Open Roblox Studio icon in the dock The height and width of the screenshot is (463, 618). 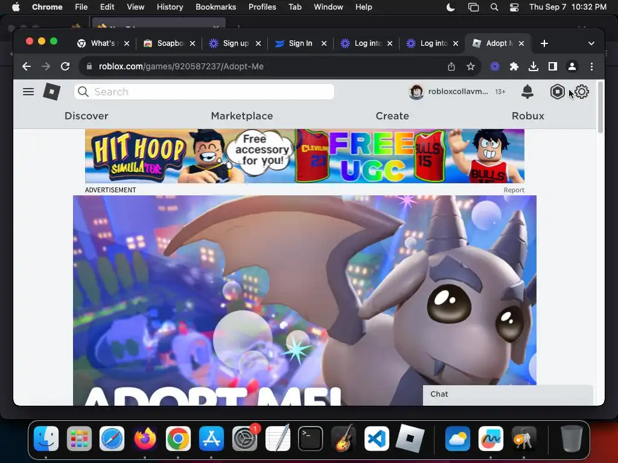(410, 439)
